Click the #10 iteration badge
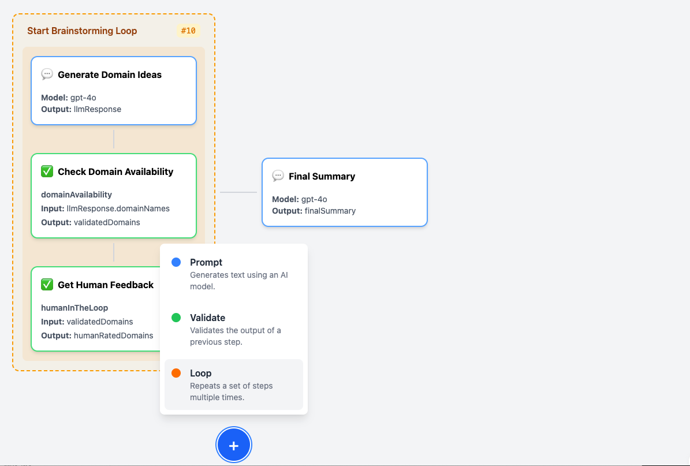The width and height of the screenshot is (690, 466). pos(188,31)
